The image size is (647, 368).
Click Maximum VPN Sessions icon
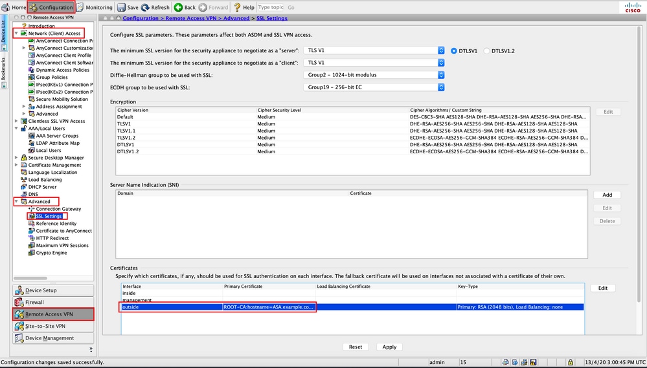[x=31, y=245]
